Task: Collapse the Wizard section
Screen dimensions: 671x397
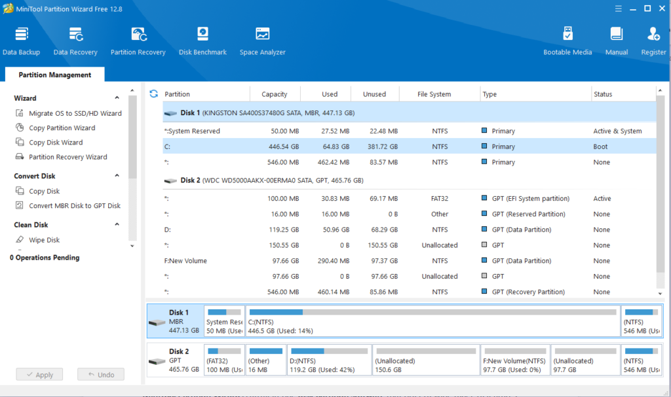Action: click(x=117, y=98)
